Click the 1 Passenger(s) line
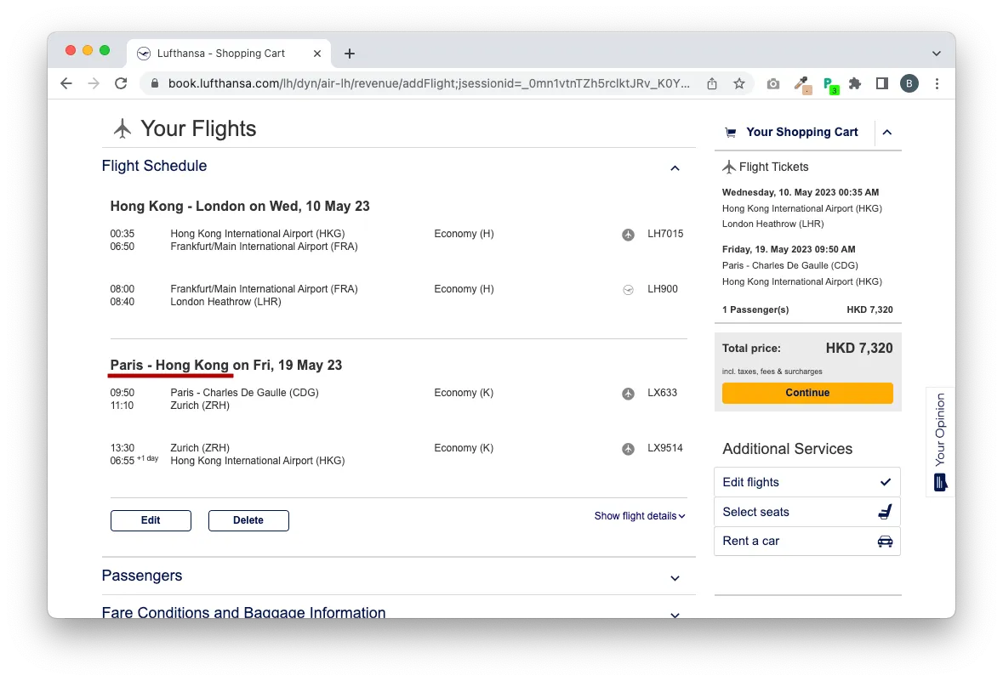The height and width of the screenshot is (681, 1003). coord(807,309)
